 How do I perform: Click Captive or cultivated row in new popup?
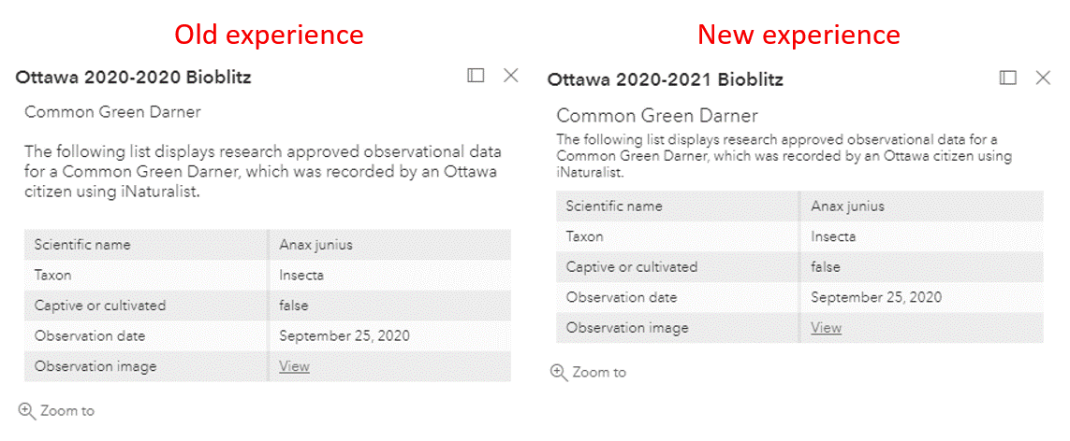[632, 267]
